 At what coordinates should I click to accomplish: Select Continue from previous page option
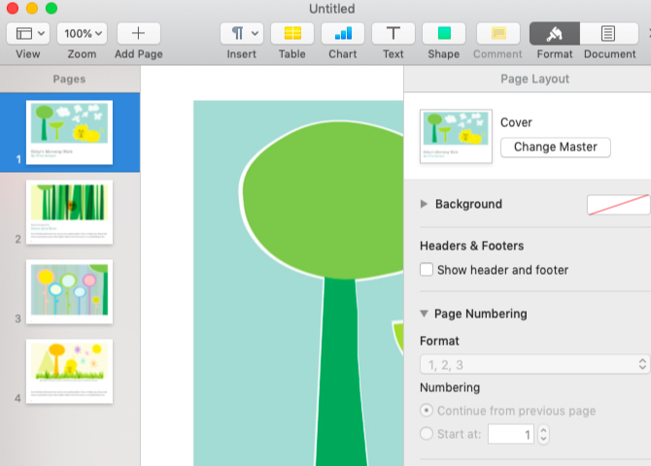pos(427,411)
